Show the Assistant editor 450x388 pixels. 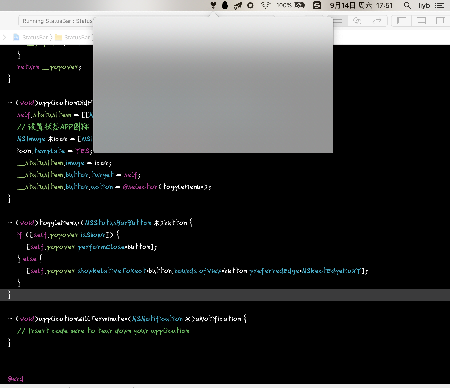coord(357,21)
